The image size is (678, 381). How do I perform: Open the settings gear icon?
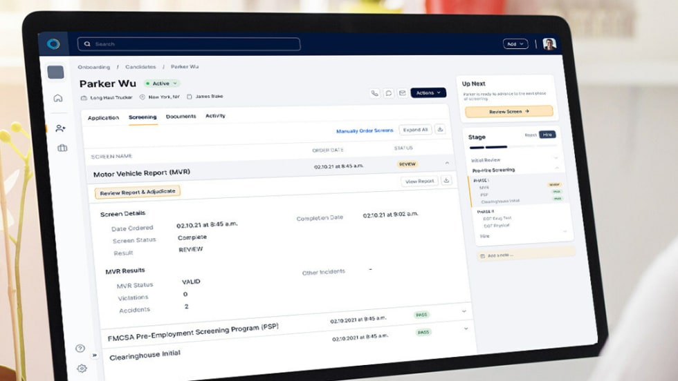pos(82,368)
